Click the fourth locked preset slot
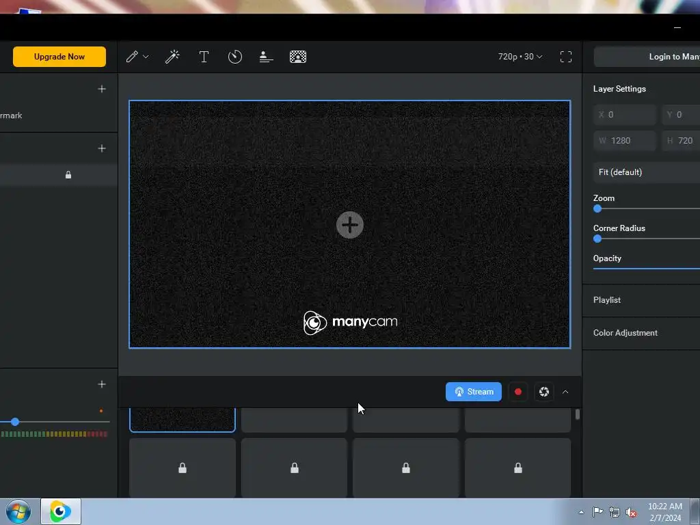This screenshot has height=525, width=700. (x=518, y=468)
